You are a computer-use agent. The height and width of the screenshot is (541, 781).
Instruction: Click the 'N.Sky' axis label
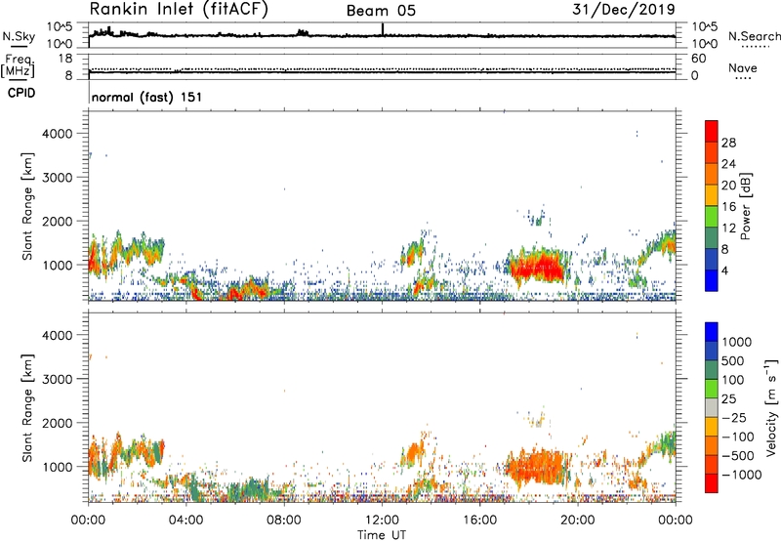19,36
